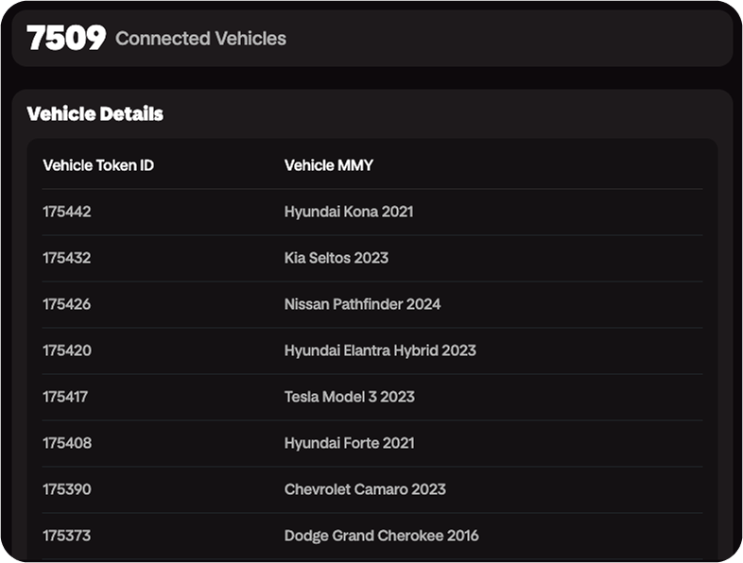Screen dimensions: 743x563
Task: Click the Vehicle MMY column header
Action: 328,165
